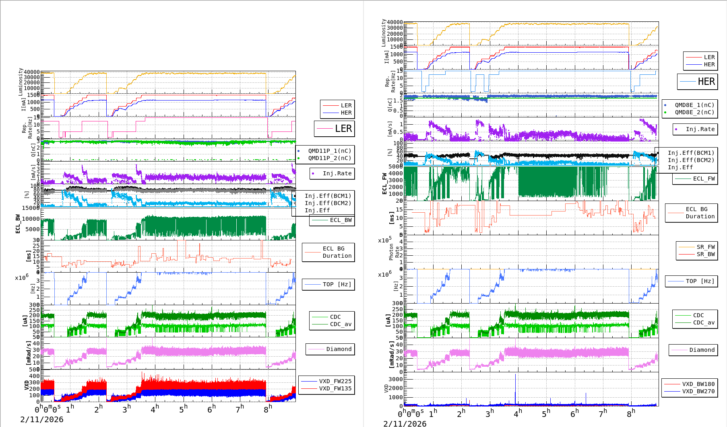This screenshot has height=427, width=727.
Task: Click the 2/11/2026 date under right plot
Action: pos(405,423)
